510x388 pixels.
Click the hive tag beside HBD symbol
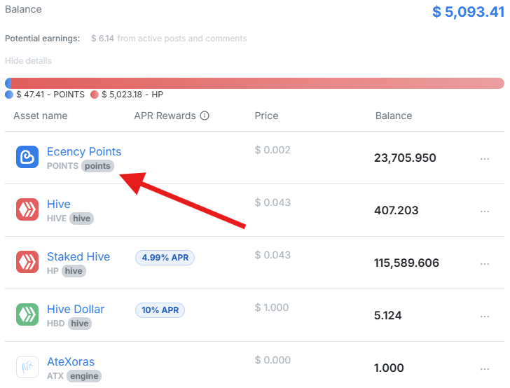tap(80, 324)
